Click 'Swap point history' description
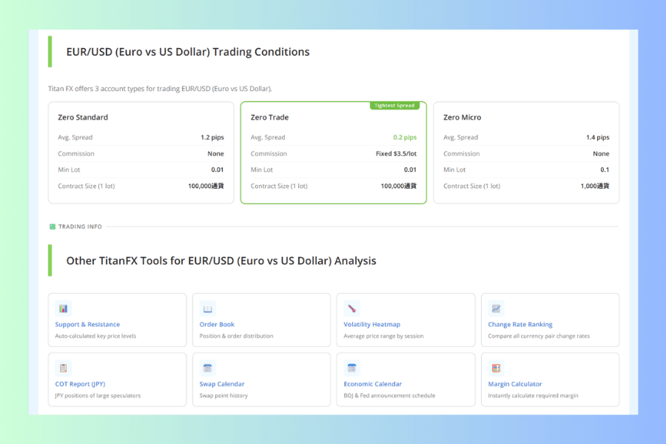 223,395
